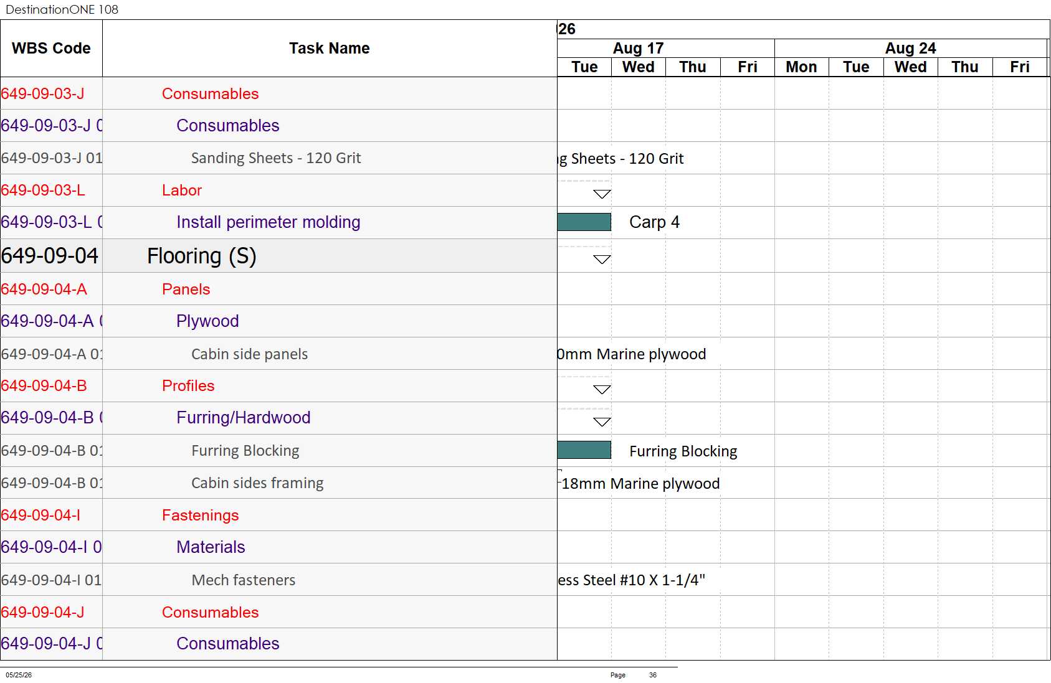
Task: Click the Mon header under Aug 24
Action: pos(802,67)
